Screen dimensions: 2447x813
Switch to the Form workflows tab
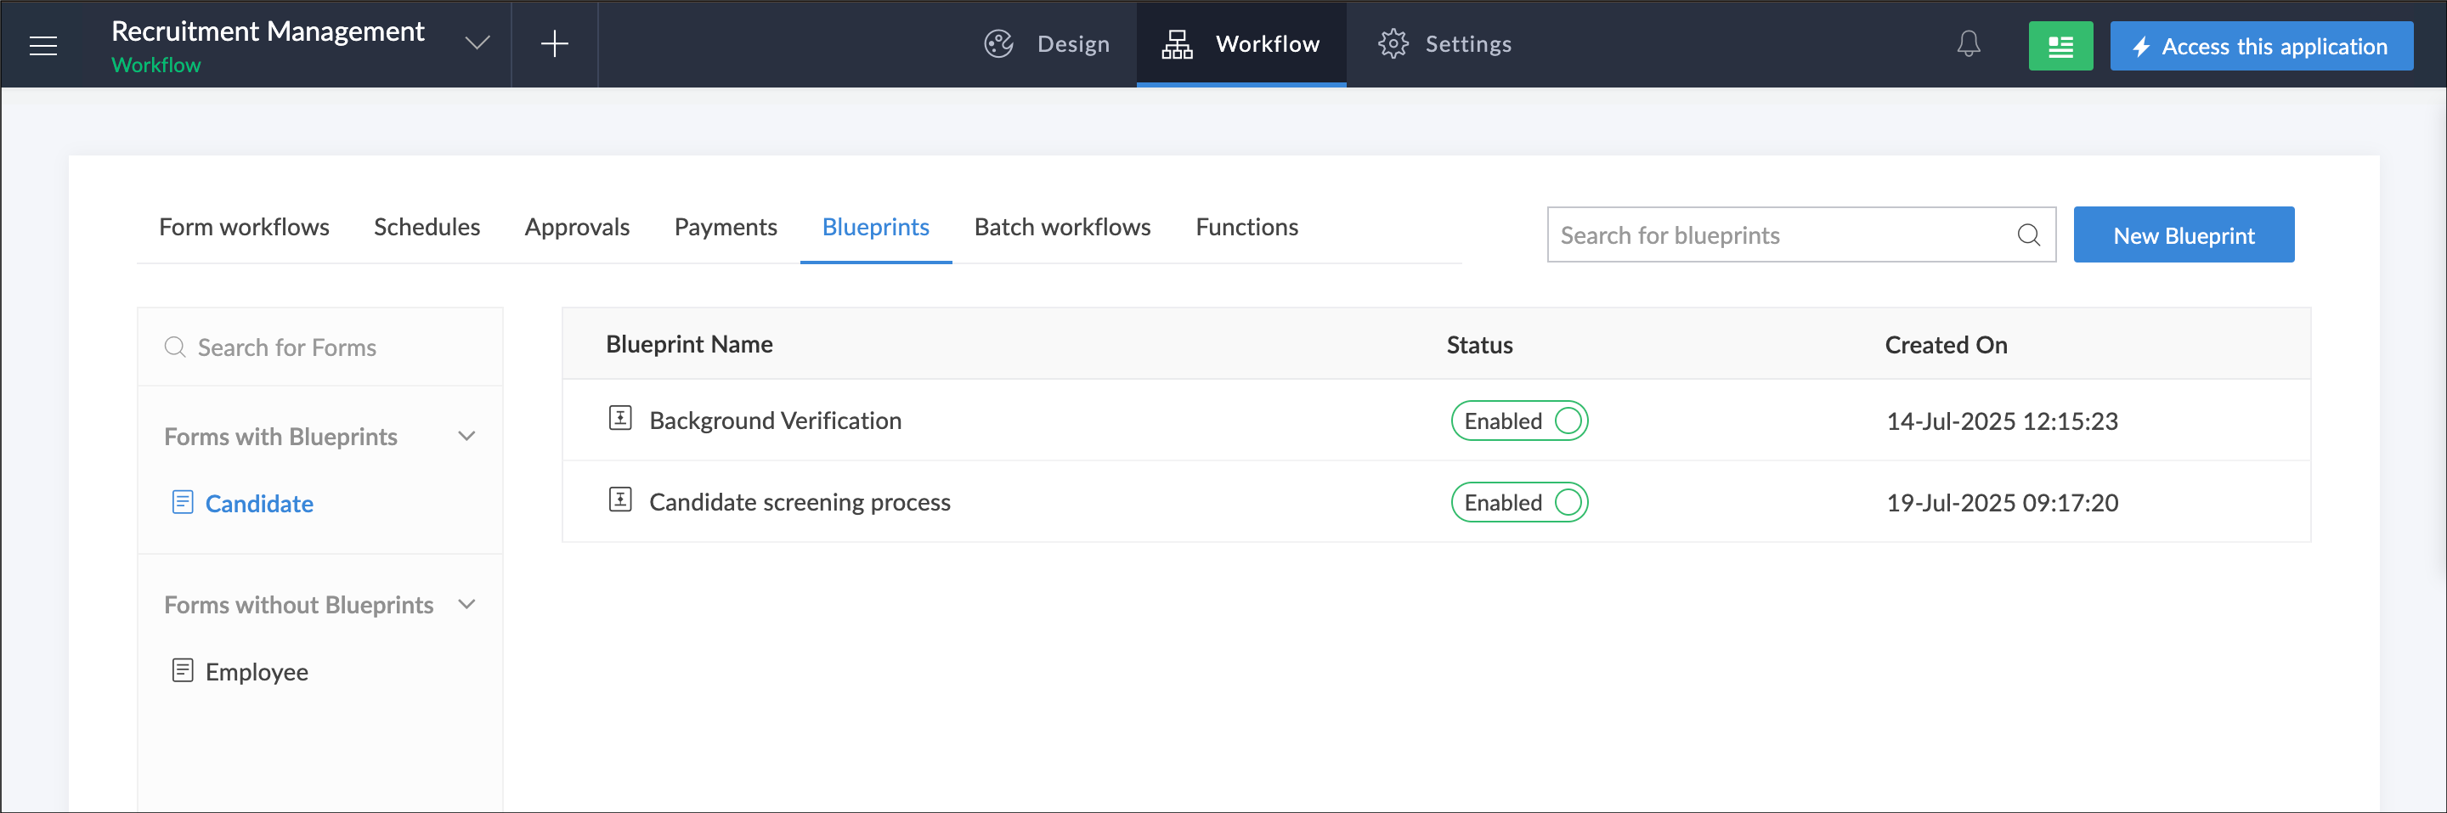click(x=243, y=228)
